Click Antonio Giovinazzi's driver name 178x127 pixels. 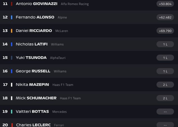pyautogui.click(x=36, y=4)
